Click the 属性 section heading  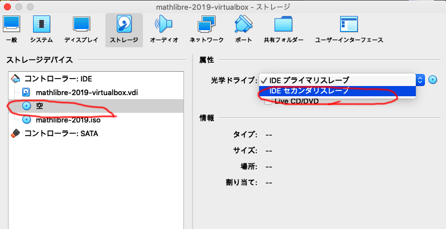207,60
